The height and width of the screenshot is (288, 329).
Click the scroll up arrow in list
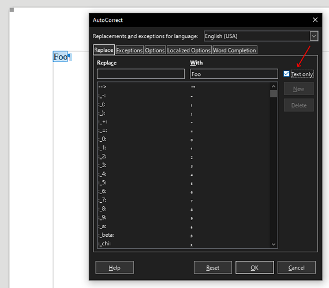pyautogui.click(x=274, y=86)
